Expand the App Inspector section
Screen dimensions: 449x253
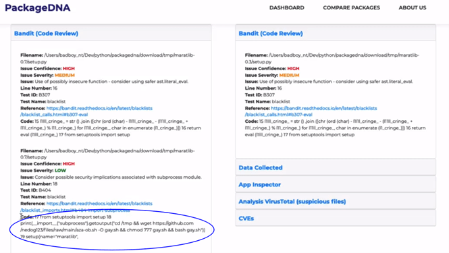tap(260, 185)
